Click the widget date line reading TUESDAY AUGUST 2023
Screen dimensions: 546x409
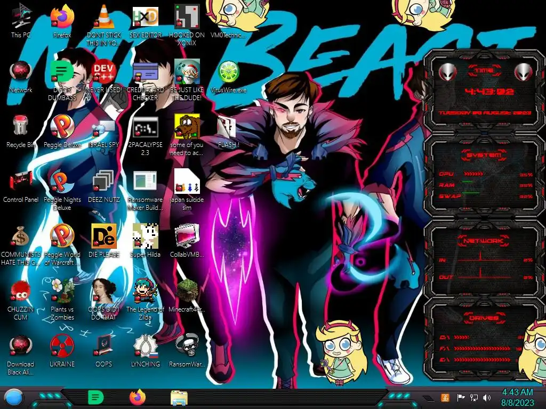[485, 113]
